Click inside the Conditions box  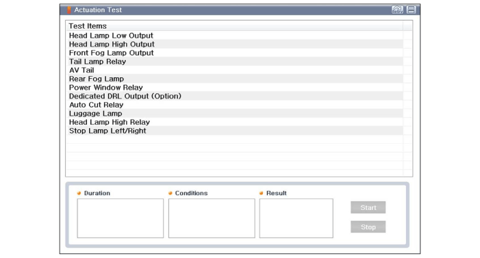tap(212, 218)
